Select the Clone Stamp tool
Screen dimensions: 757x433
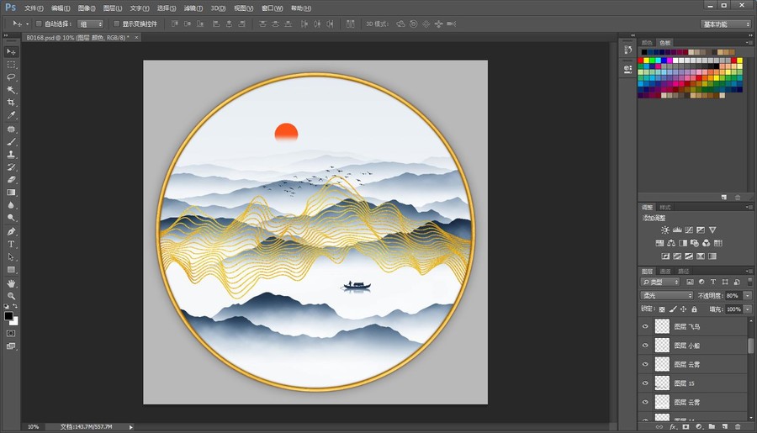[x=11, y=155]
